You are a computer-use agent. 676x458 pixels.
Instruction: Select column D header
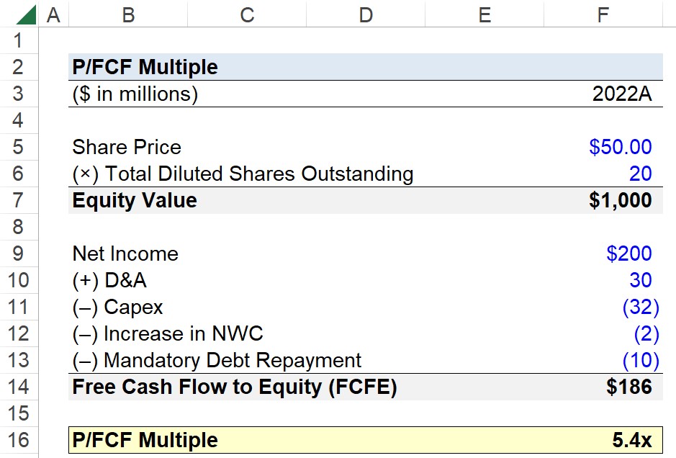(x=366, y=14)
